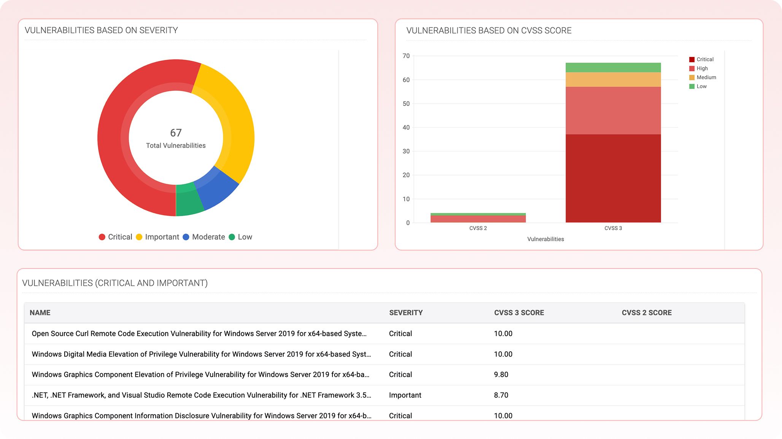Click the Low legend marker below the donut chart
The height and width of the screenshot is (439, 782).
tap(232, 237)
